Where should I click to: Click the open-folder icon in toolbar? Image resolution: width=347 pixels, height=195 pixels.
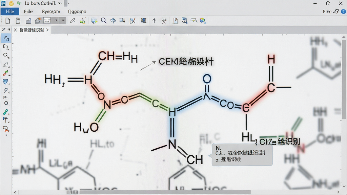click(38, 21)
